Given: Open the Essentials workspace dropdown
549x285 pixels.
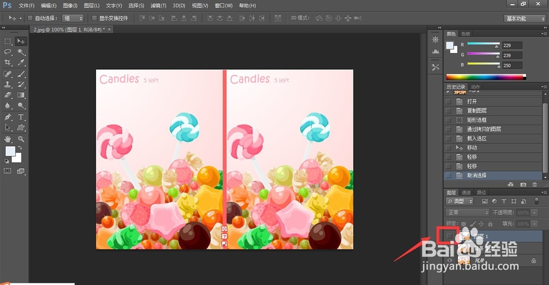Looking at the screenshot, I should (525, 19).
